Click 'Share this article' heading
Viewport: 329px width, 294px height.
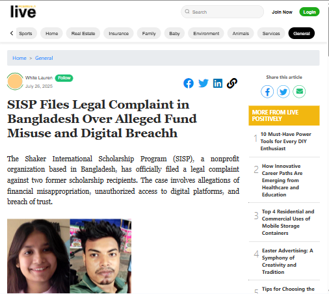[284, 77]
